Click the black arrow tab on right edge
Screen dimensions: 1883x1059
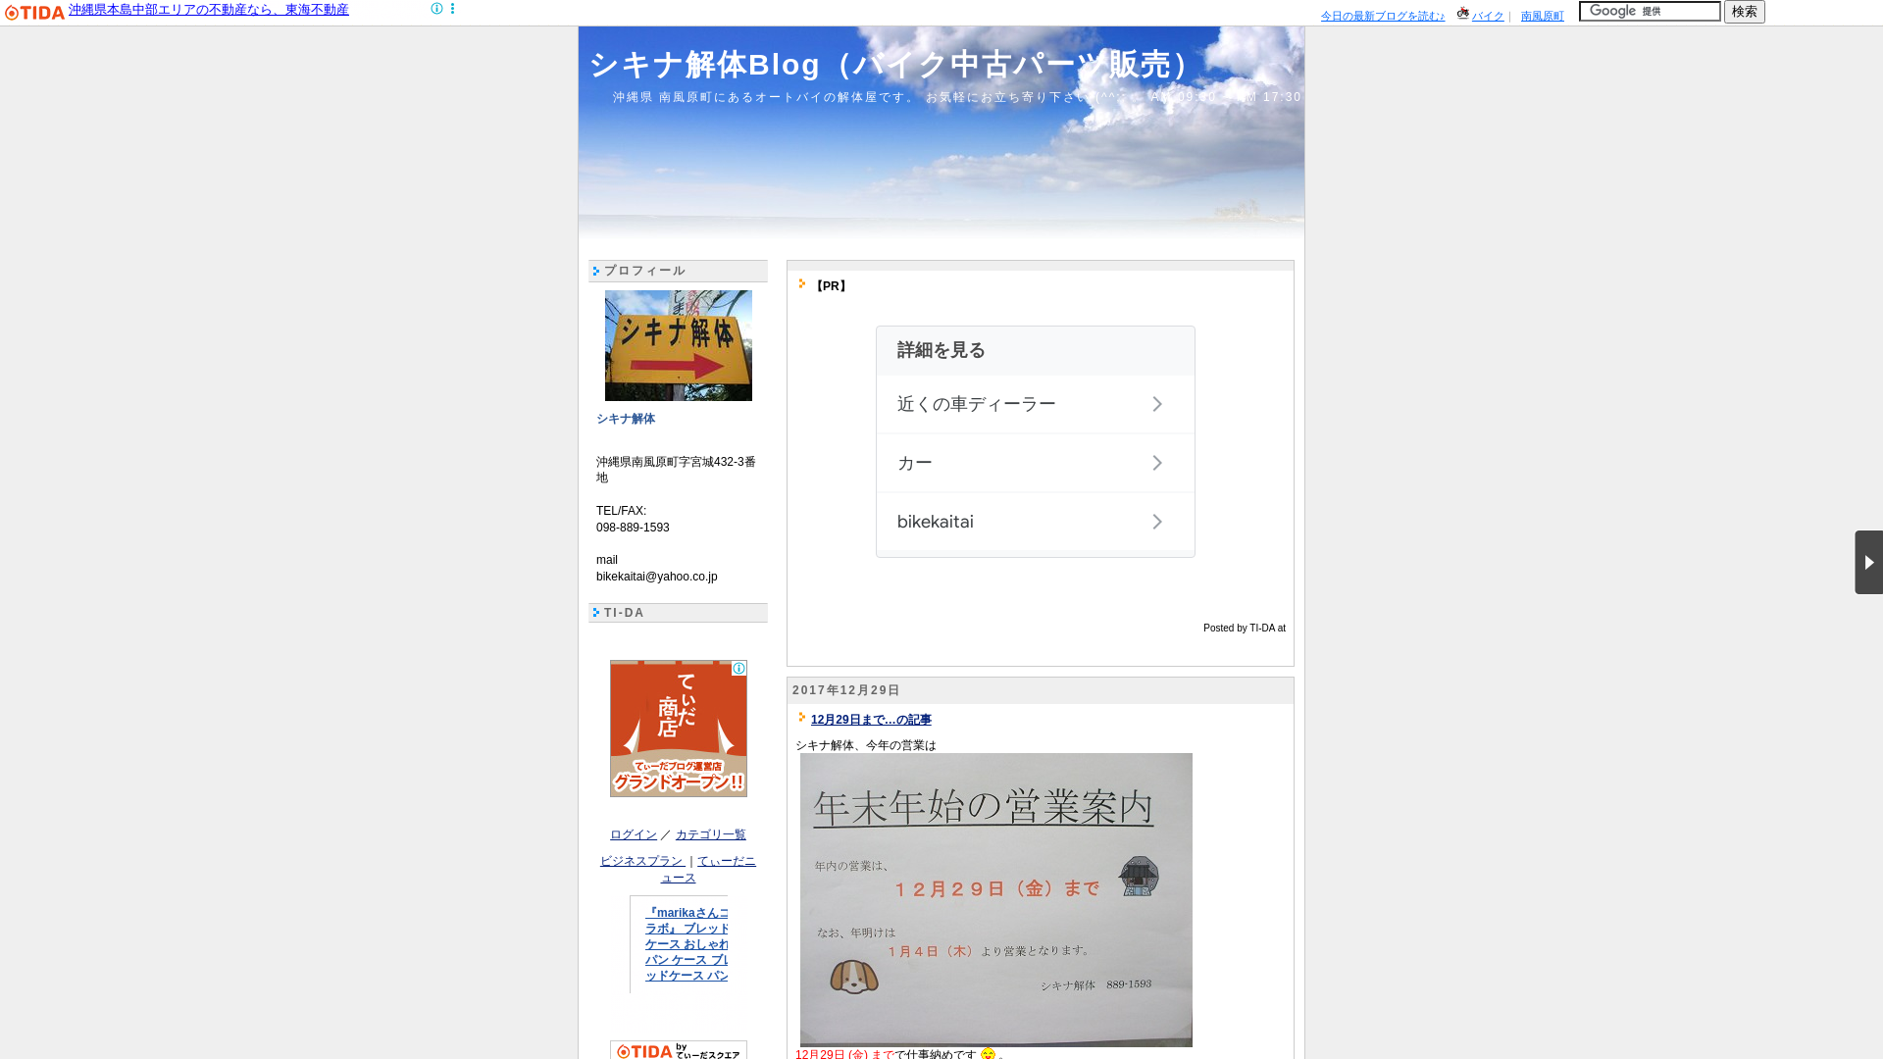tap(1868, 562)
